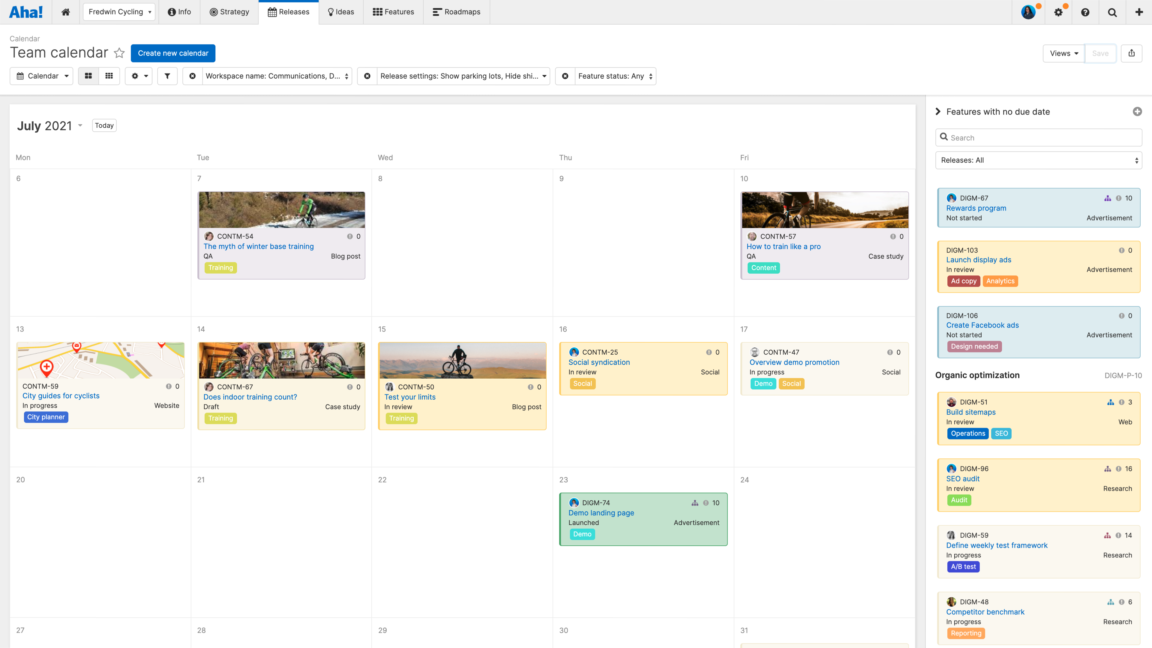Click the Aha! logo
Image resolution: width=1152 pixels, height=648 pixels.
pos(26,12)
